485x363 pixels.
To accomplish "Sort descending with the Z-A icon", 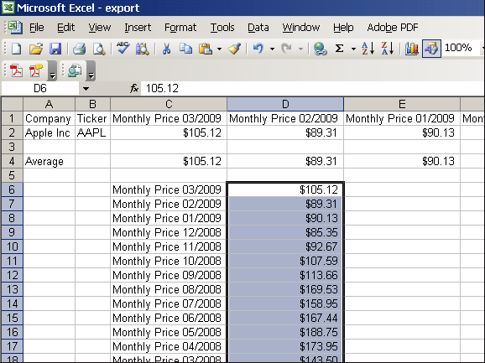I will pyautogui.click(x=388, y=49).
